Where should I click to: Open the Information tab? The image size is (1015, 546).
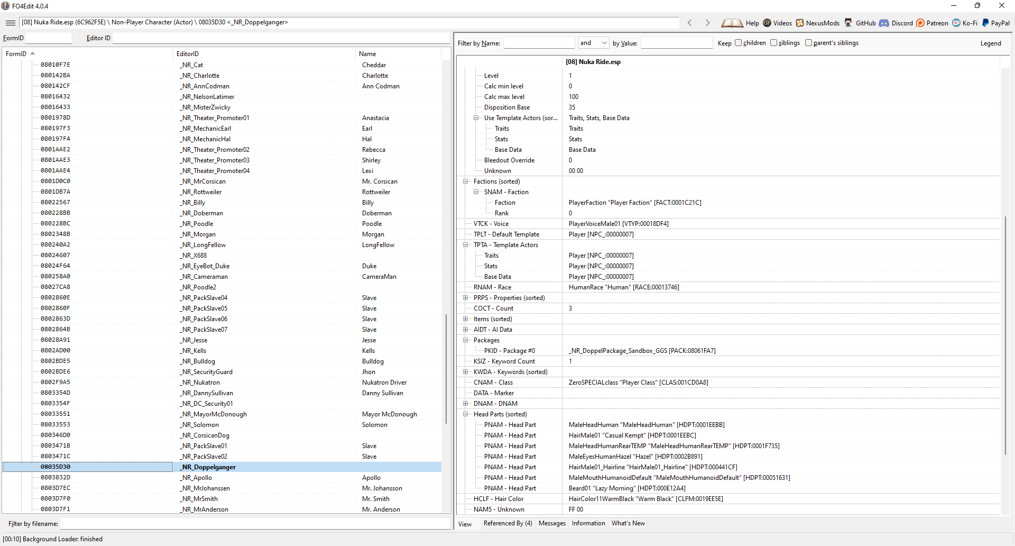pyautogui.click(x=588, y=523)
